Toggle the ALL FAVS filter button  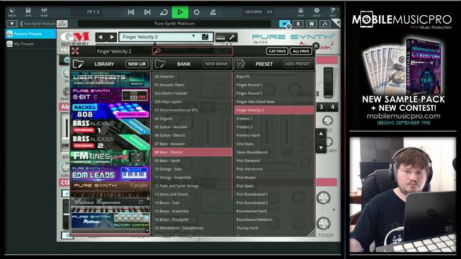pos(301,51)
